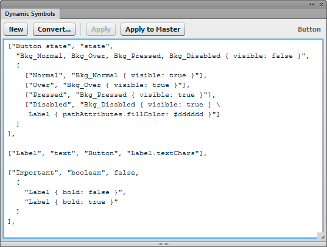This screenshot has height=247, width=327.
Task: Click the Button symbol name label
Action: pyautogui.click(x=309, y=29)
